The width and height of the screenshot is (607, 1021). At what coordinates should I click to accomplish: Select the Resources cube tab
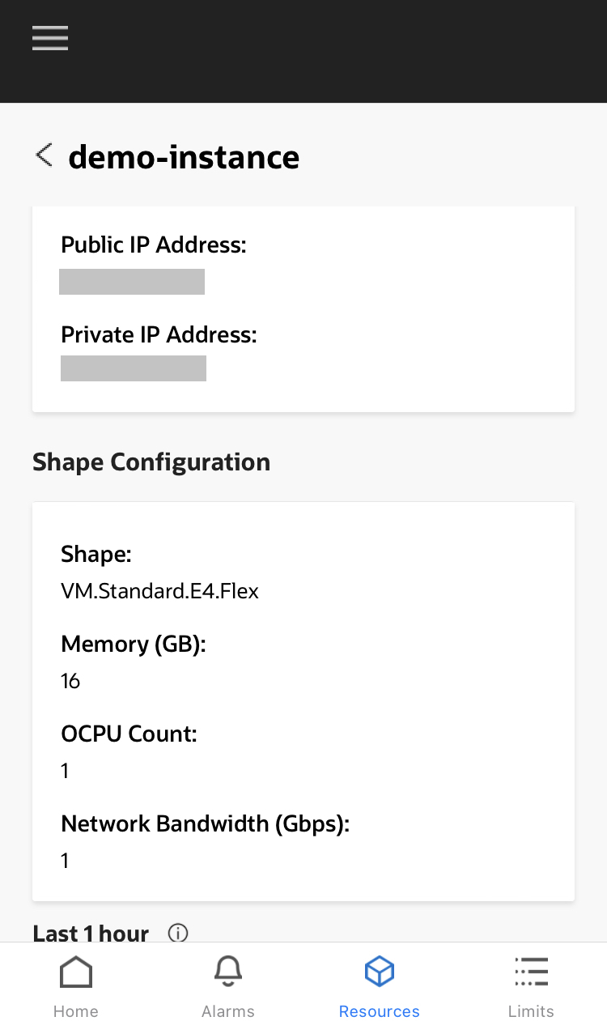tap(379, 986)
